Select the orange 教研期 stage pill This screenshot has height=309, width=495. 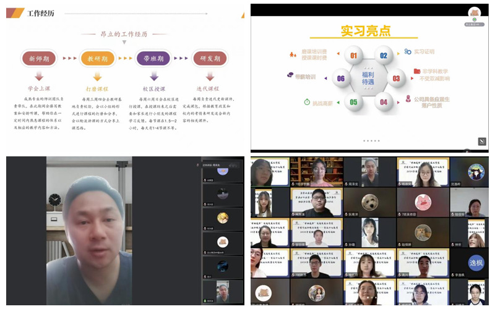pyautogui.click(x=97, y=59)
